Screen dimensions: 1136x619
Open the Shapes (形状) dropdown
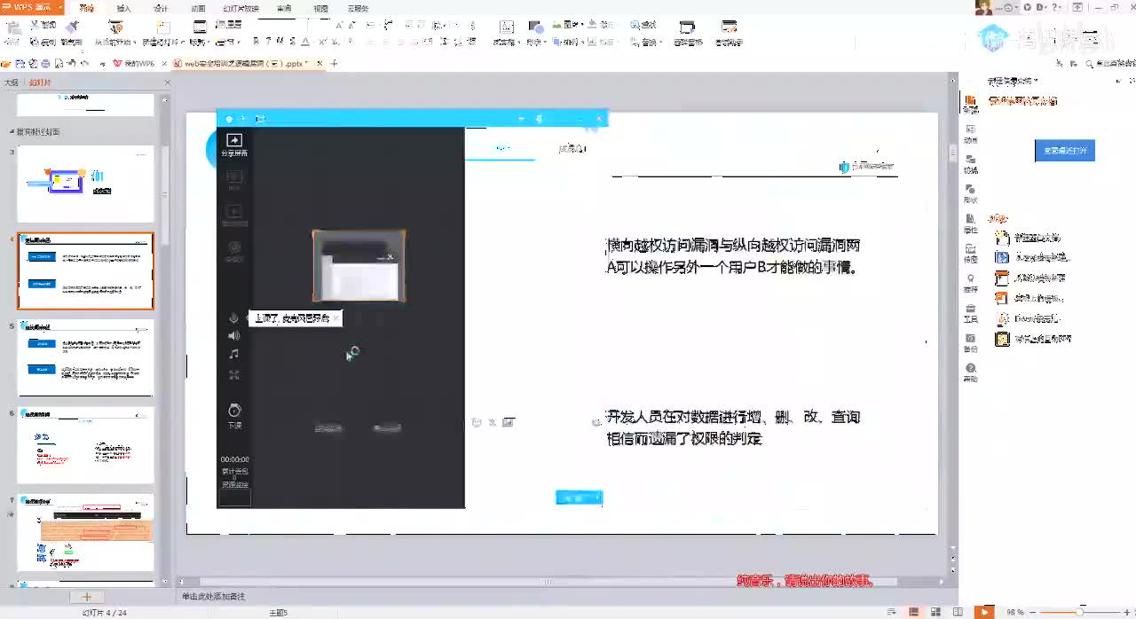534,42
